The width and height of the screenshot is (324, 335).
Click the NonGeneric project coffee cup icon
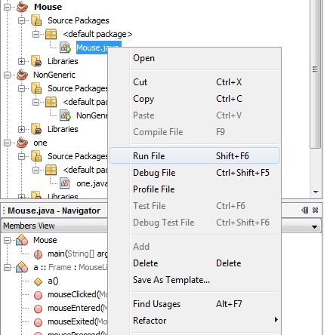pos(22,75)
